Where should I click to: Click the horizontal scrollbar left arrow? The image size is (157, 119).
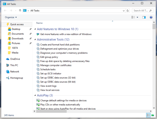35,111
